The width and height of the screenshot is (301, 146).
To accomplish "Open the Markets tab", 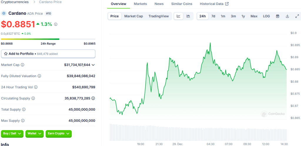I will (140, 4).
